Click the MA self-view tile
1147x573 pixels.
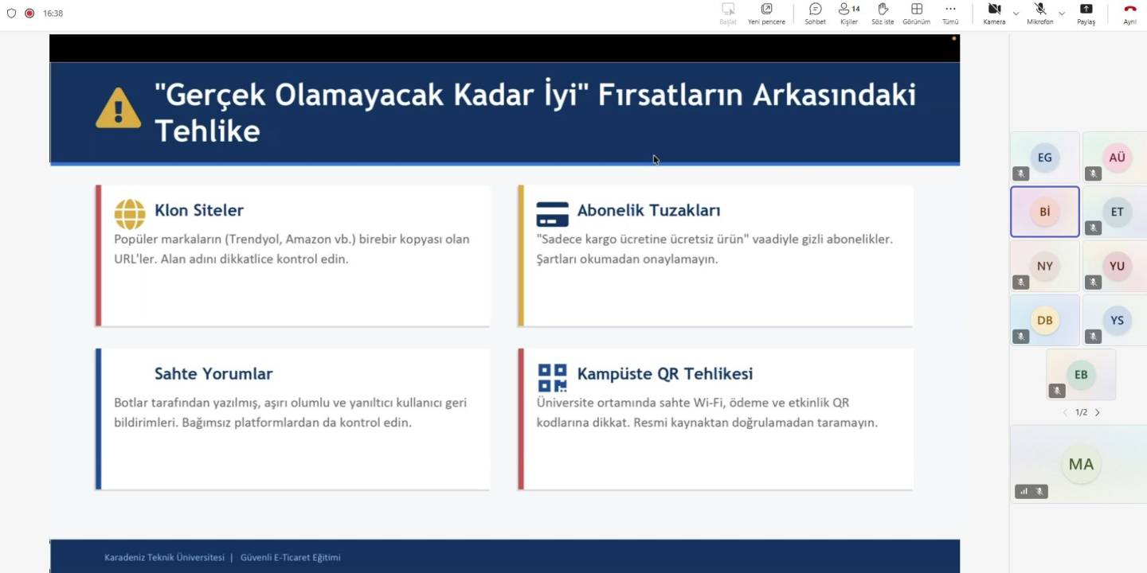click(x=1080, y=464)
